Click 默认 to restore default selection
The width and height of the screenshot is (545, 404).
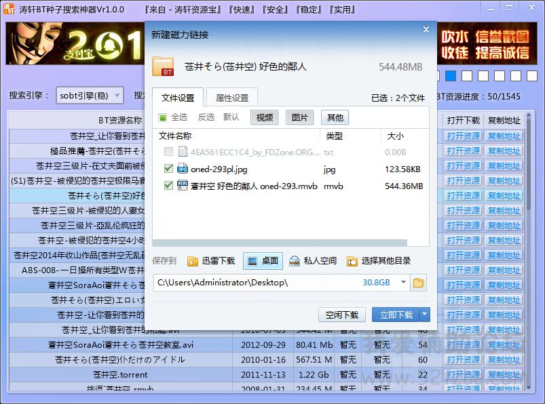click(x=231, y=117)
